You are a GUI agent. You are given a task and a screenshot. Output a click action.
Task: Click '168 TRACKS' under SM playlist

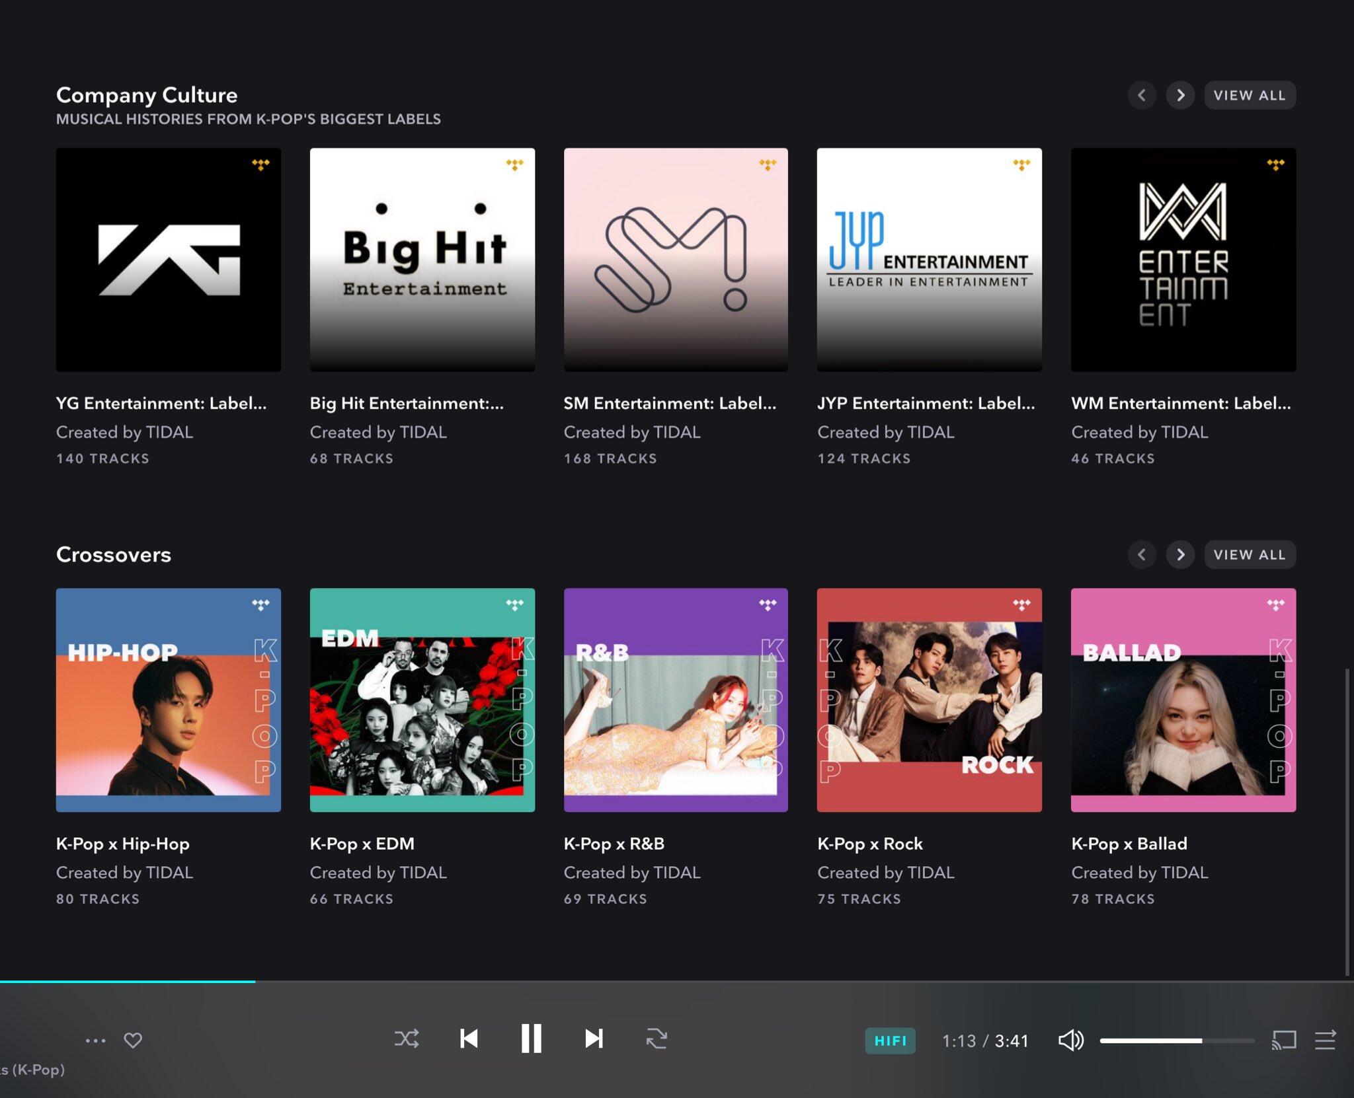[610, 458]
